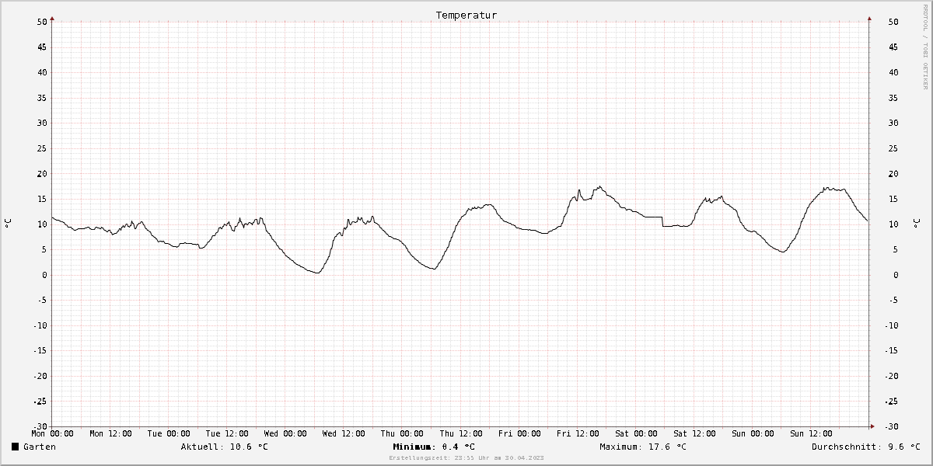Click the "35" label on the right axis
933x466 pixels.
pos(893,98)
